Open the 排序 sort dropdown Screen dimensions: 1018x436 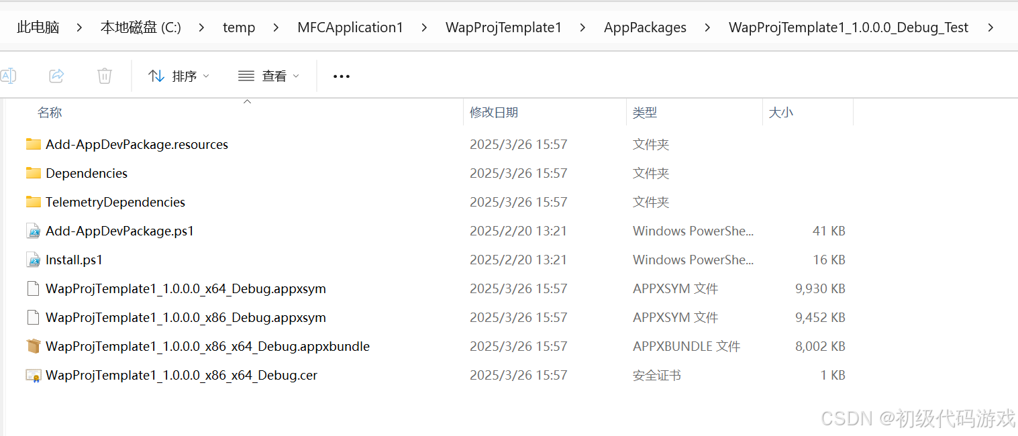point(179,75)
